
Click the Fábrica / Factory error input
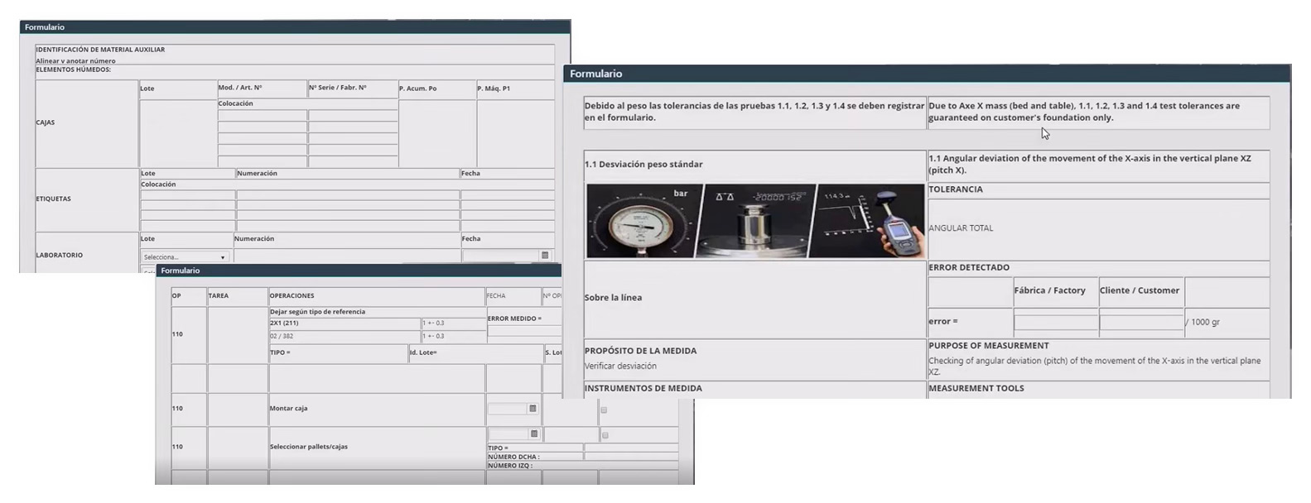point(1056,323)
